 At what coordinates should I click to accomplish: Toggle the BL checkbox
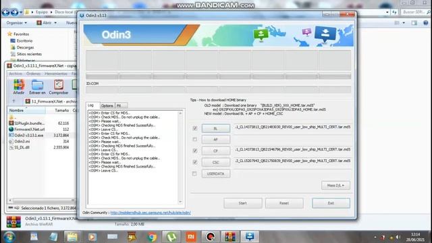click(x=195, y=128)
